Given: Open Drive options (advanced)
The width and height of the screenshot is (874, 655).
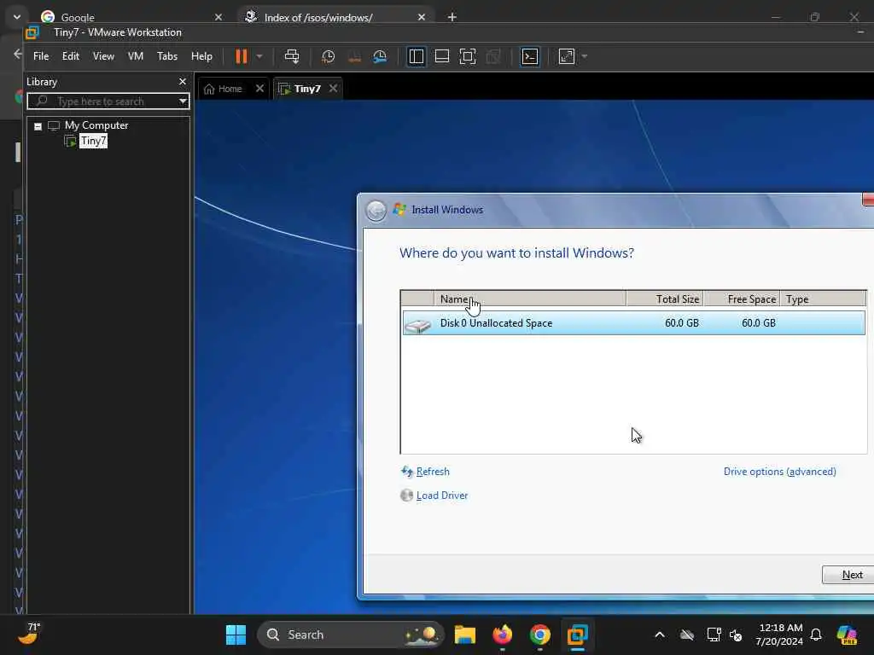Looking at the screenshot, I should coord(779,471).
